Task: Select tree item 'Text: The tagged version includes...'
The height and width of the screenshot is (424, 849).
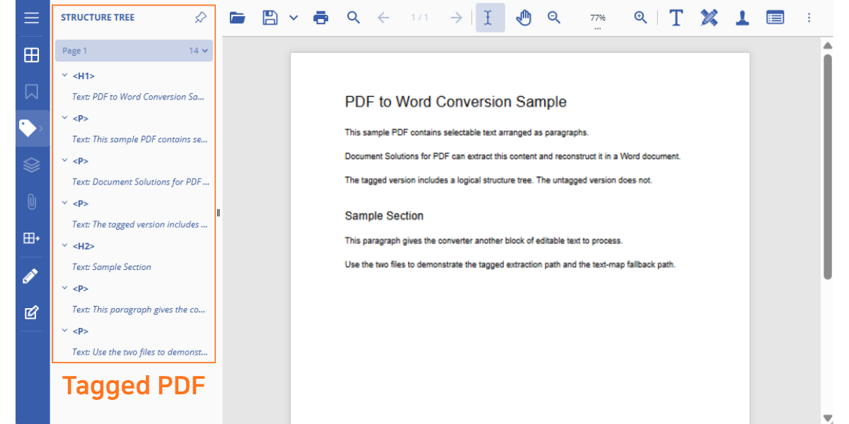Action: (140, 224)
